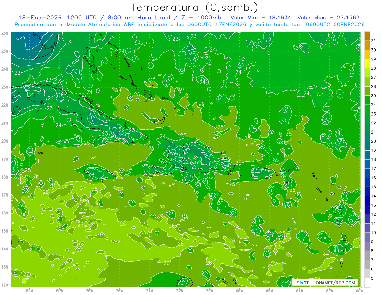
Task: Click the "15N" latitude axis label
Action: point(5,231)
